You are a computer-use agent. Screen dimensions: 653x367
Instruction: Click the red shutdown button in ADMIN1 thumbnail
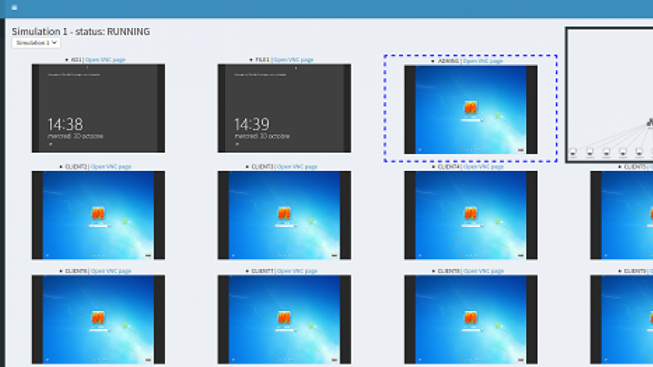click(520, 150)
